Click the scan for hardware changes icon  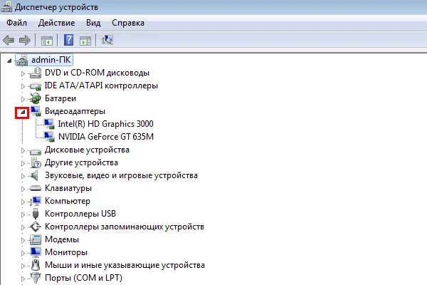click(x=107, y=40)
